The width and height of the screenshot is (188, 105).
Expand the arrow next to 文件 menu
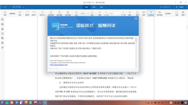(10, 7)
